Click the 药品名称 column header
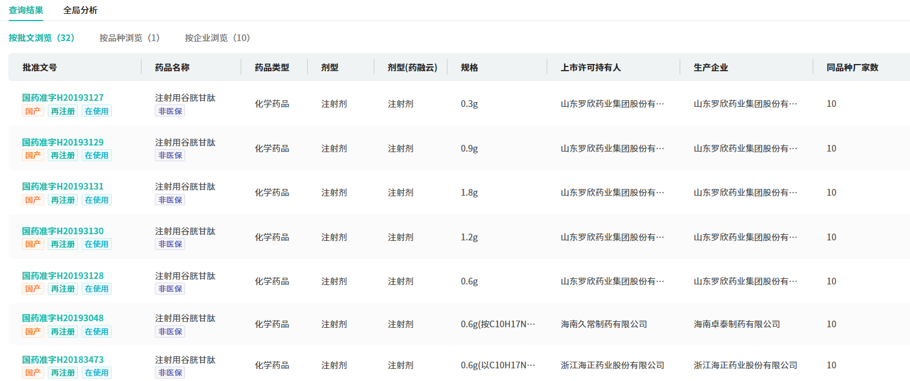 tap(172, 68)
